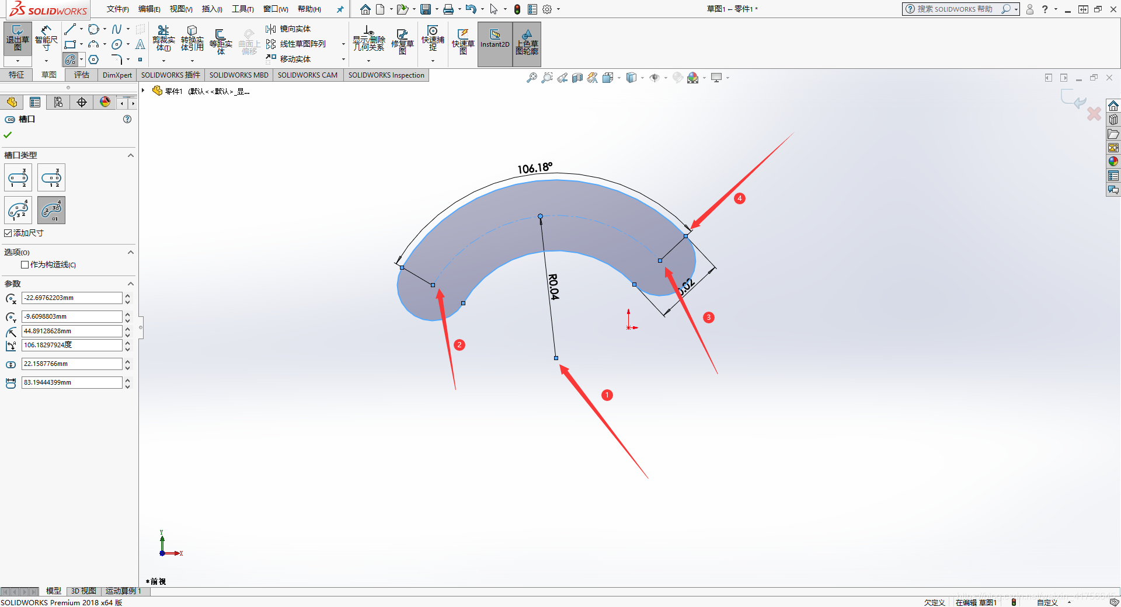This screenshot has width=1121, height=607.
Task: Select the Centerpoint Arc Slot type
Action: pyautogui.click(x=51, y=211)
